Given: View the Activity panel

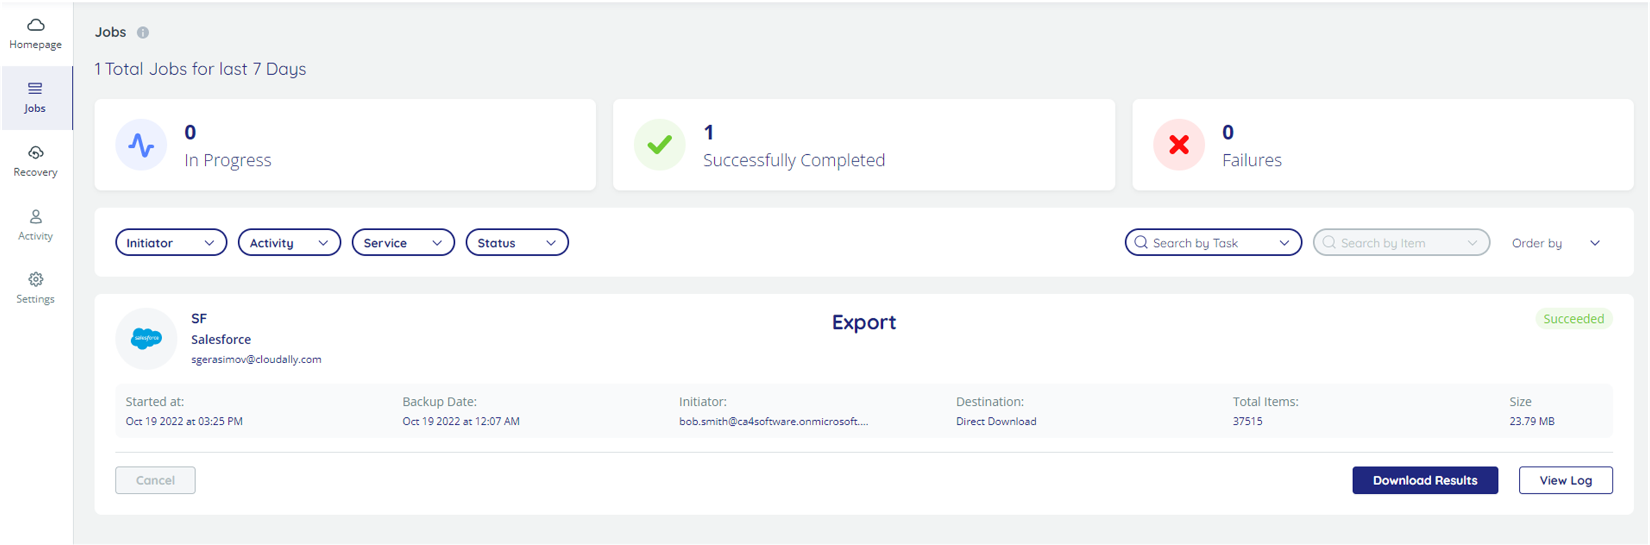Looking at the screenshot, I should tap(35, 224).
